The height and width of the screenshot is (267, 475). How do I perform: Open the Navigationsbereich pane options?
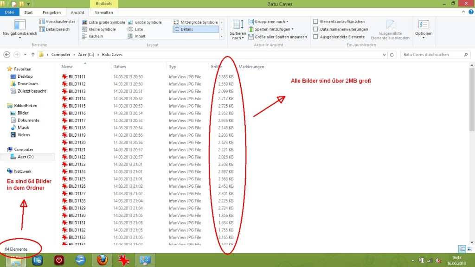tap(19, 28)
